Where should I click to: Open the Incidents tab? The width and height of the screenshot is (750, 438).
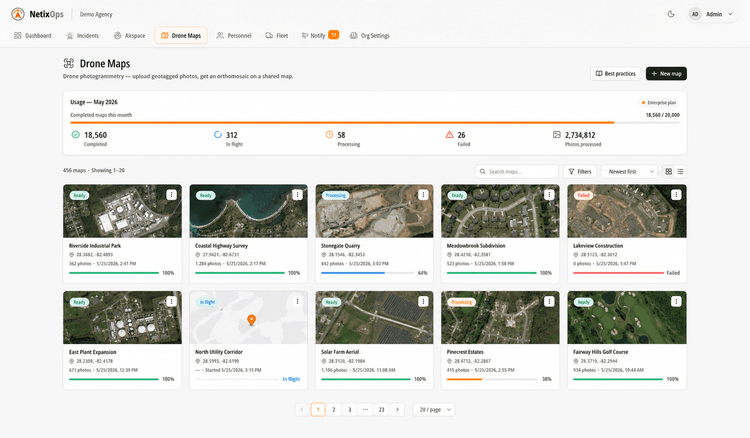82,36
